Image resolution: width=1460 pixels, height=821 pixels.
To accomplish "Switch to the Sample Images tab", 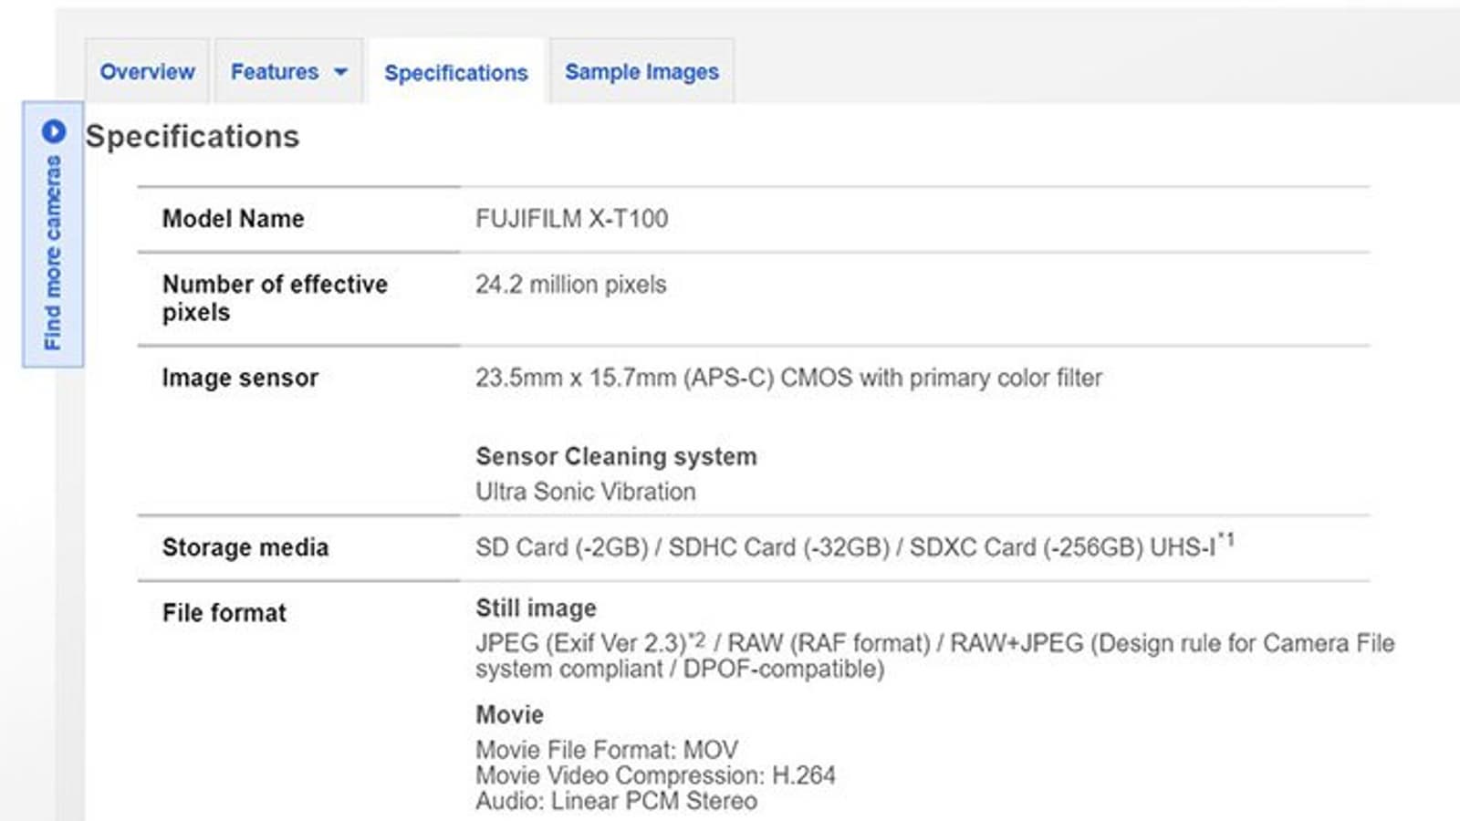I will coord(641,72).
